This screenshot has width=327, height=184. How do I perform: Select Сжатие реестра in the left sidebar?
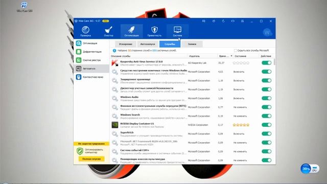91,60
